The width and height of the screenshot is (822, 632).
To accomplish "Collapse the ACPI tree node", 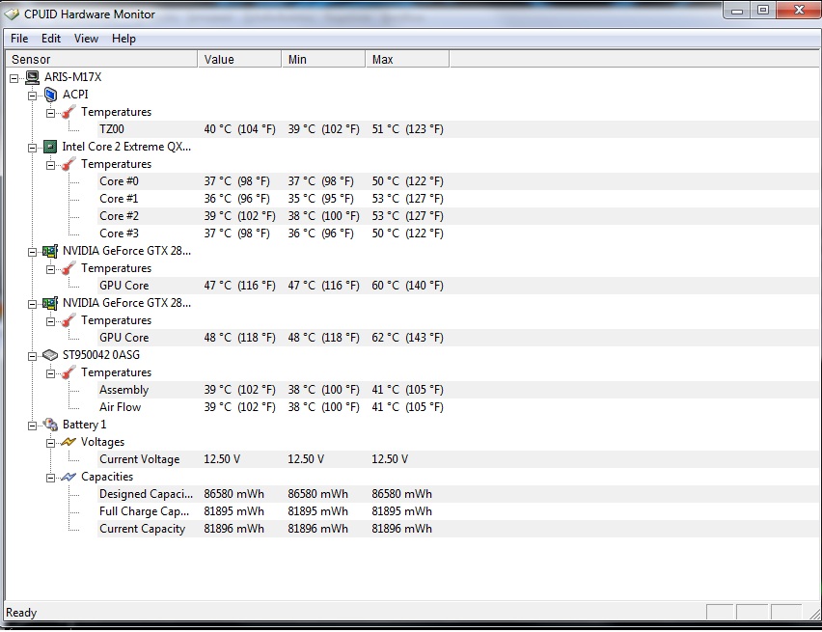I will 33,96.
